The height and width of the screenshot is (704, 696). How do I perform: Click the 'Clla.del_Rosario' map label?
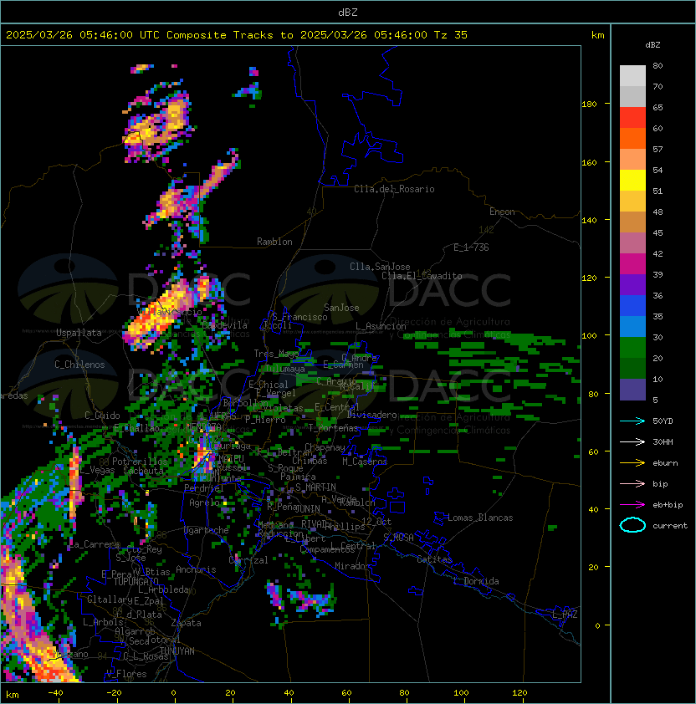(394, 189)
